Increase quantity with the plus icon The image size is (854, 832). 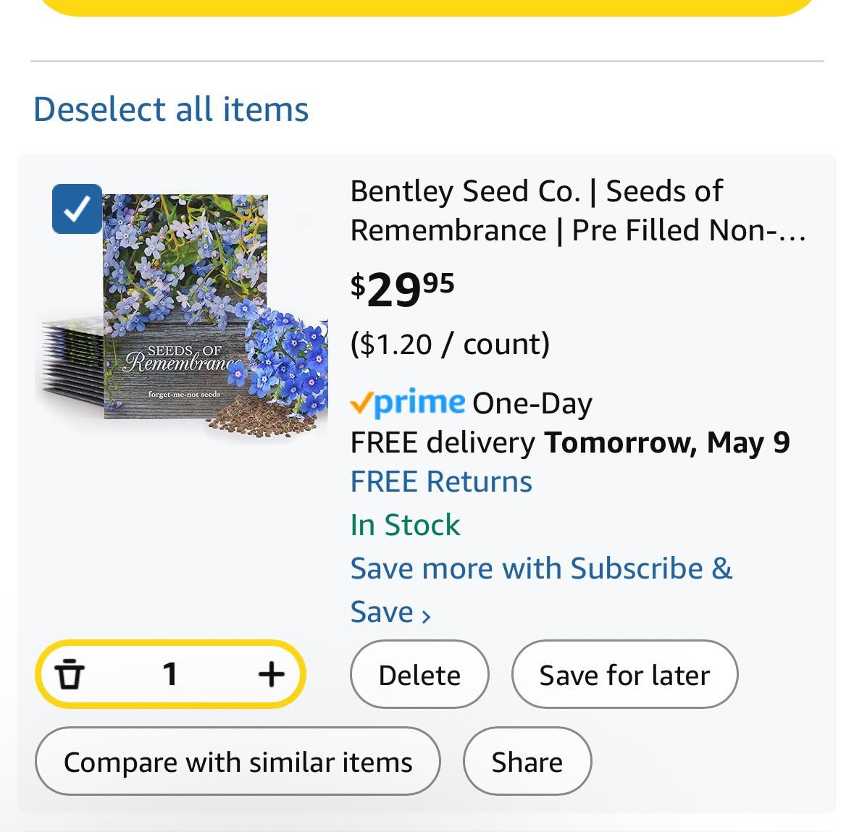[271, 674]
